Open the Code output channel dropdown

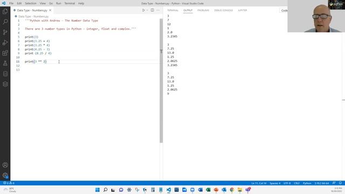(x=284, y=10)
